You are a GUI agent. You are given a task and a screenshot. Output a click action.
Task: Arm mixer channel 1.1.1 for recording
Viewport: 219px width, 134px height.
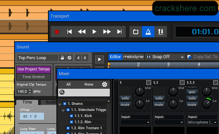pyautogui.click(x=192, y=92)
